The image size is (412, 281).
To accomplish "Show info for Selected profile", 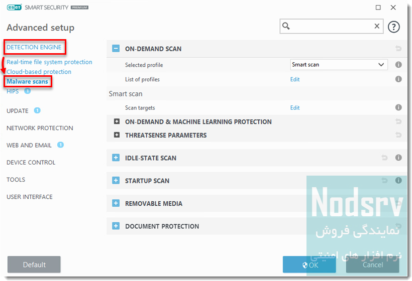I will pyautogui.click(x=398, y=65).
